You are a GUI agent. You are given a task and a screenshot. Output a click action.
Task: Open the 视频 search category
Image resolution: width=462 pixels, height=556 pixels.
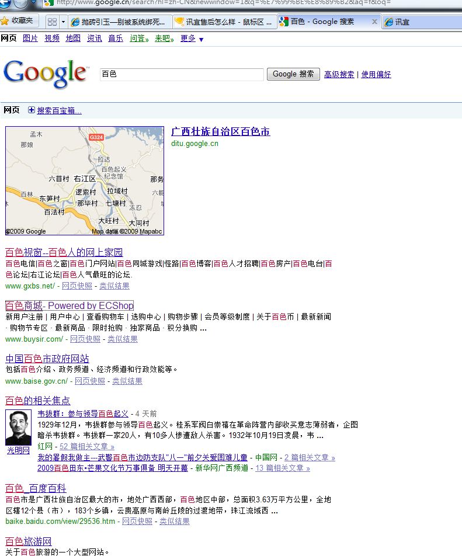pyautogui.click(x=52, y=39)
